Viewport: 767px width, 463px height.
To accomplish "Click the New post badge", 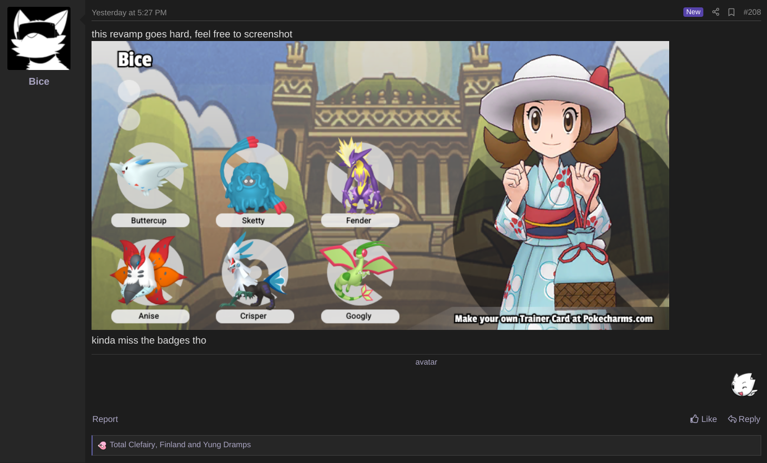I will coord(693,12).
